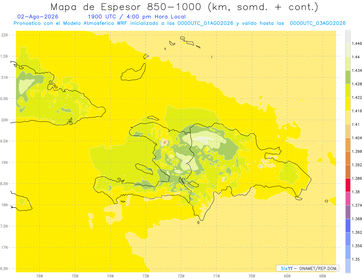Click the latitude label '17N'
The height and width of the screenshot is (280, 362).
5,247
